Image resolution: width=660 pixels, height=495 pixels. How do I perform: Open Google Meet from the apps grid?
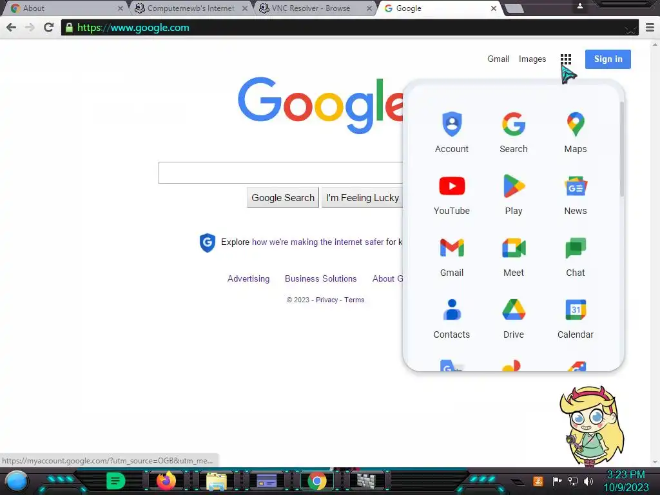tap(514, 257)
